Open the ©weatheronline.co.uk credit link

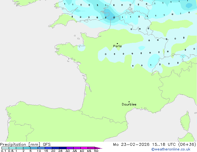171,149
